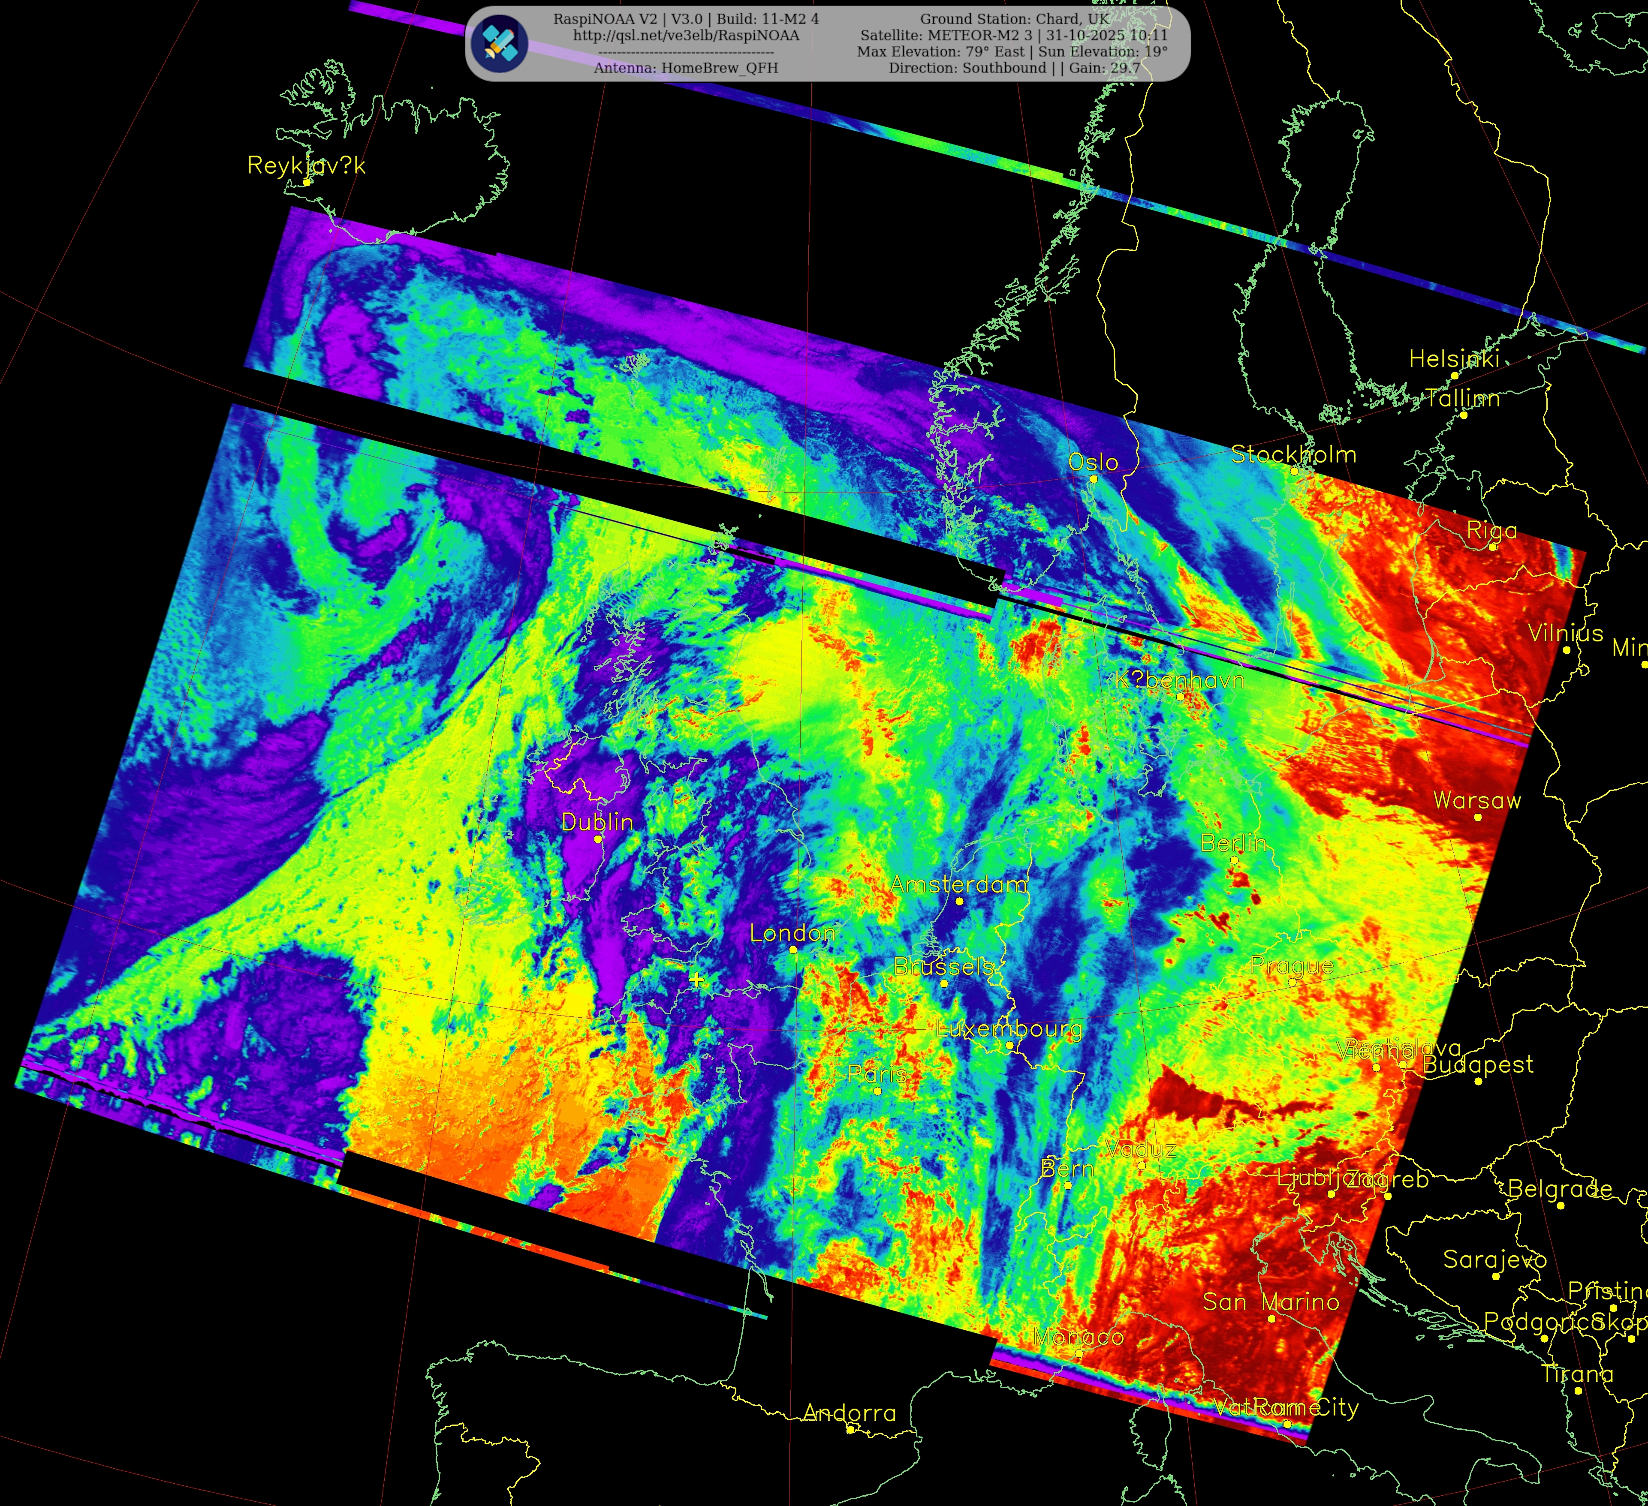Click the Ground Station Chard, UK text

point(1015,19)
